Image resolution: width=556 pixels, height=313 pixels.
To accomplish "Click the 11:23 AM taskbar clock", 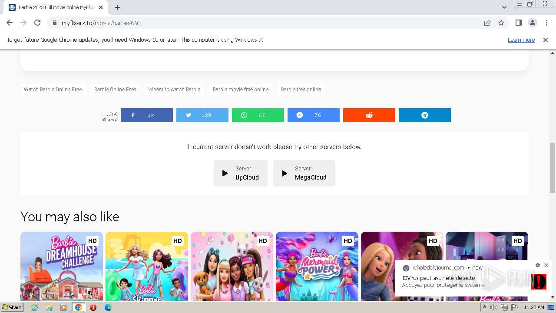I will coord(534,307).
